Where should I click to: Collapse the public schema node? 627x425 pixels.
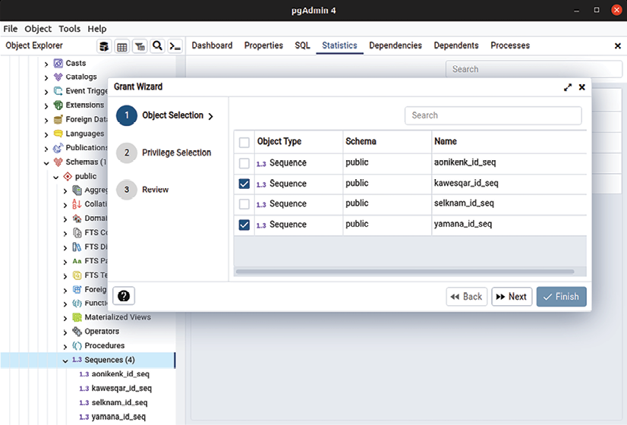[x=56, y=177]
